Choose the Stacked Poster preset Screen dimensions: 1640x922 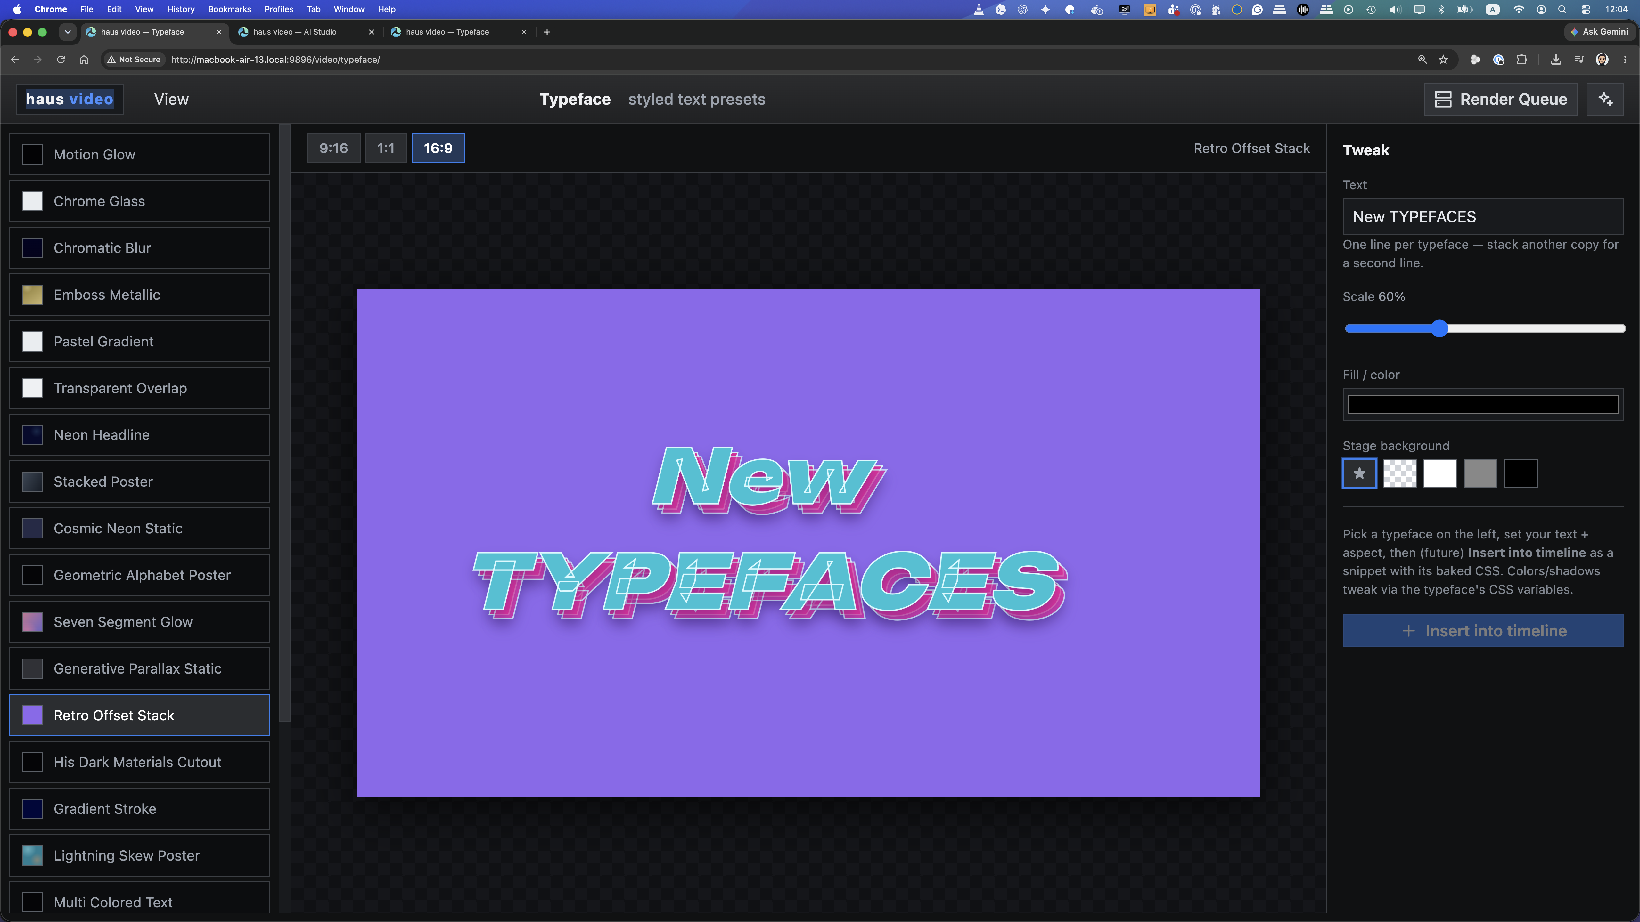pos(139,482)
